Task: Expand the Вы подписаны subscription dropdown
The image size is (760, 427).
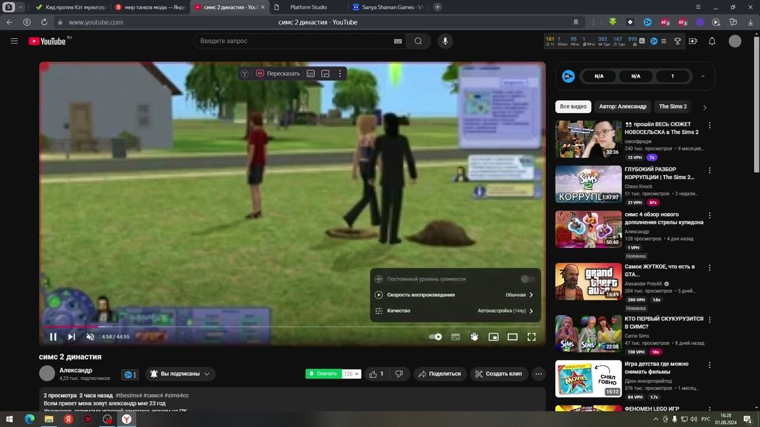Action: (180, 374)
